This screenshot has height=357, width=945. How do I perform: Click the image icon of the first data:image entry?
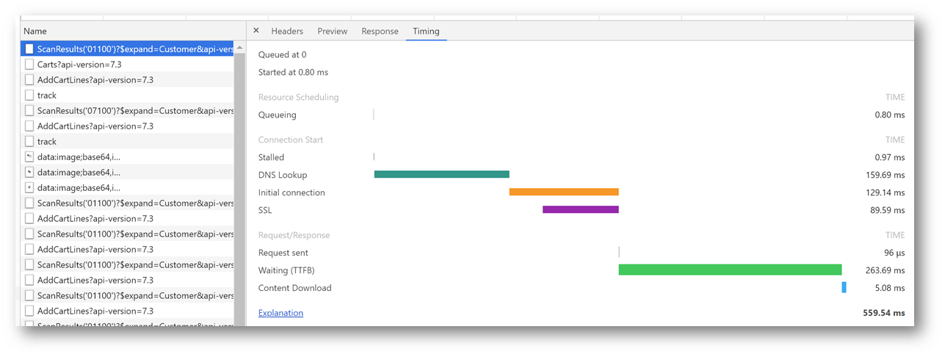pyautogui.click(x=29, y=157)
